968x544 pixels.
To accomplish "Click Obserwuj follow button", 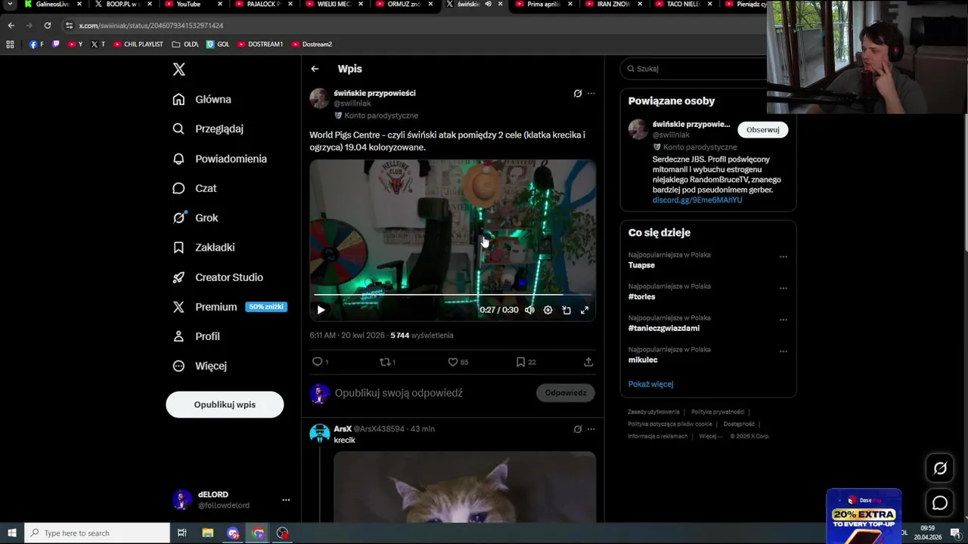I will [x=762, y=130].
